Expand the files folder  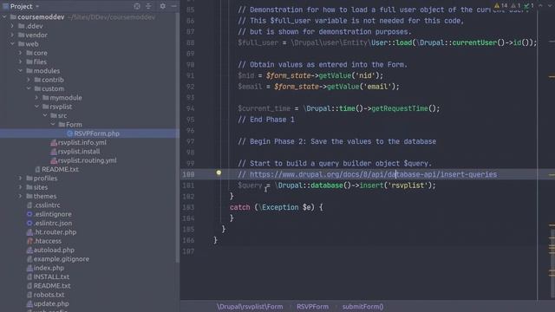tap(21, 62)
